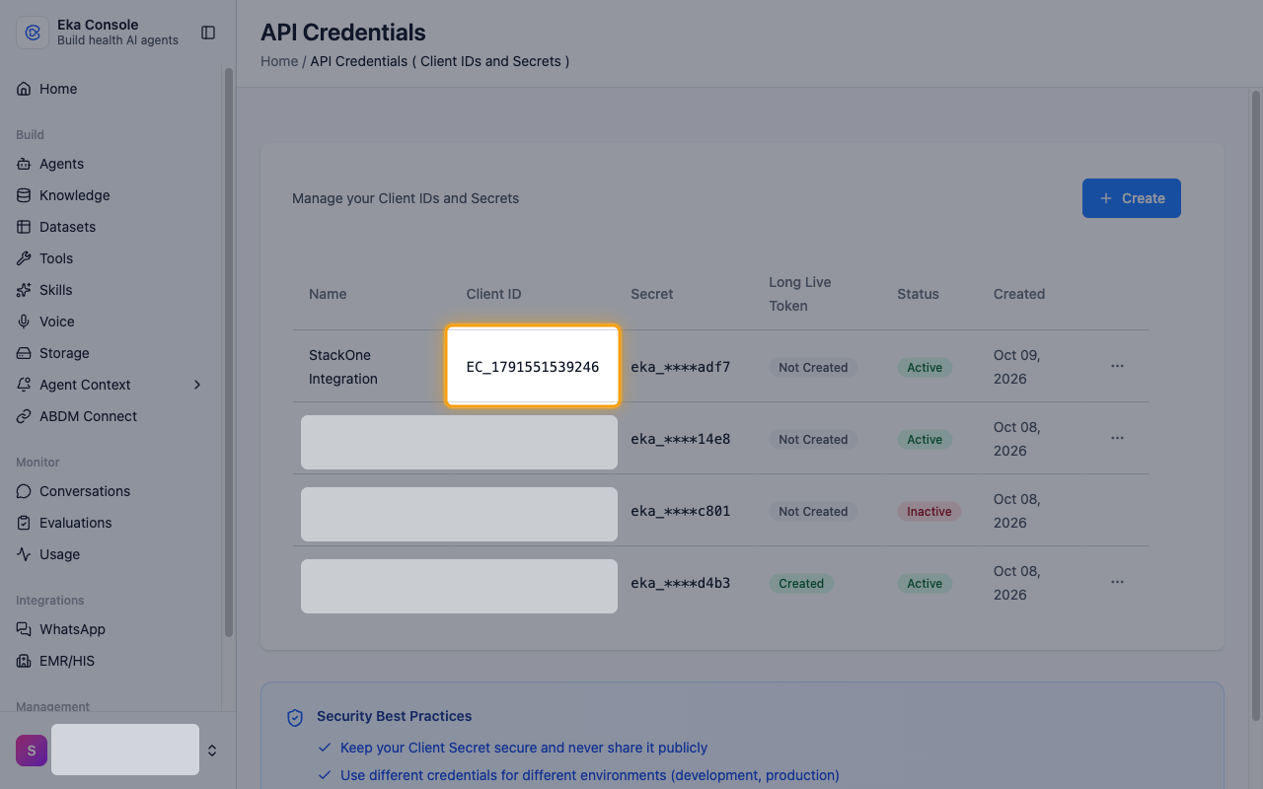Select client ID EC_1791551539246
This screenshot has width=1263, height=789.
(533, 367)
